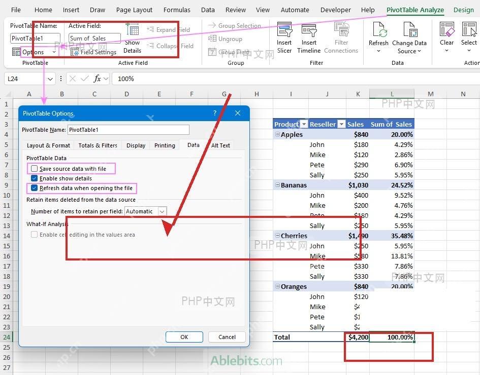Toggle Save source data with file

[x=35, y=169]
